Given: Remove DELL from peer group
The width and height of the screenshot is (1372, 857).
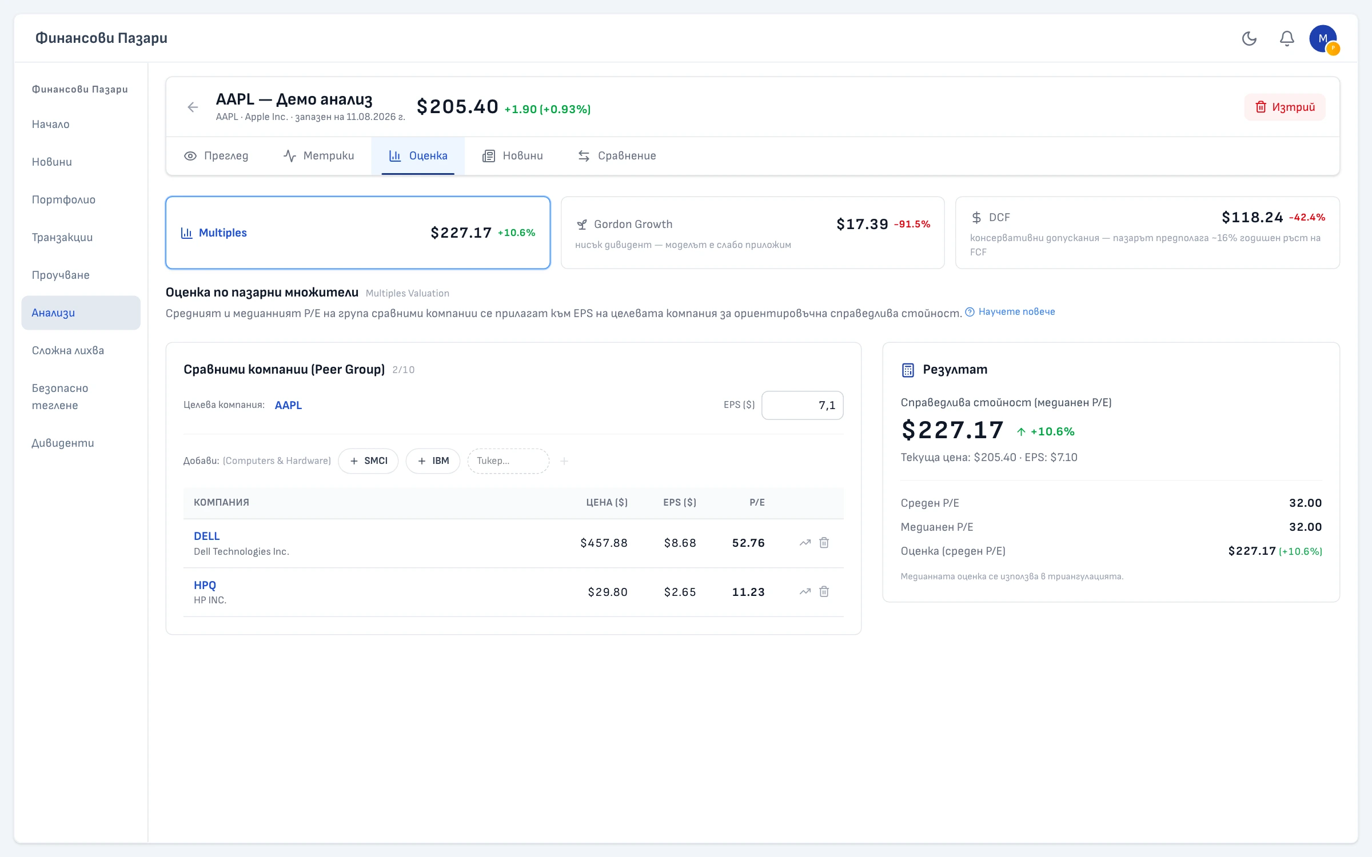Looking at the screenshot, I should pos(824,543).
